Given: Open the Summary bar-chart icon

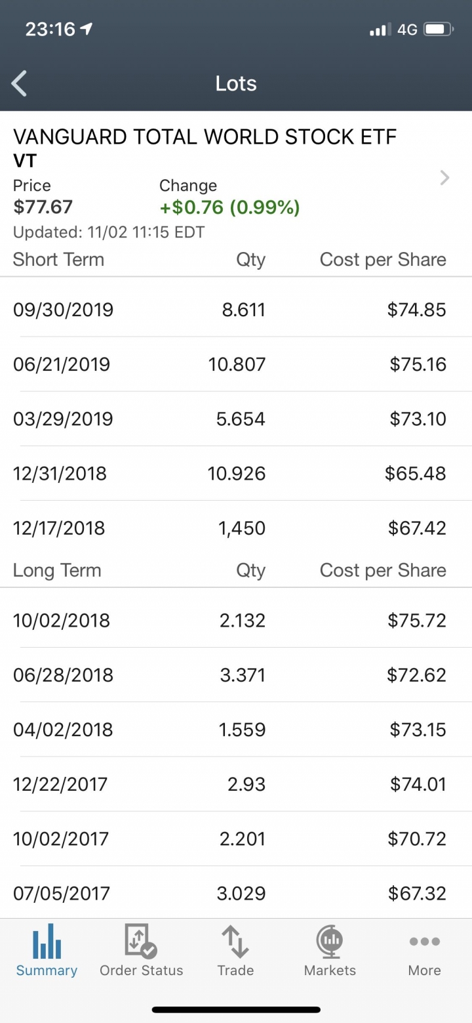Looking at the screenshot, I should click(x=47, y=941).
